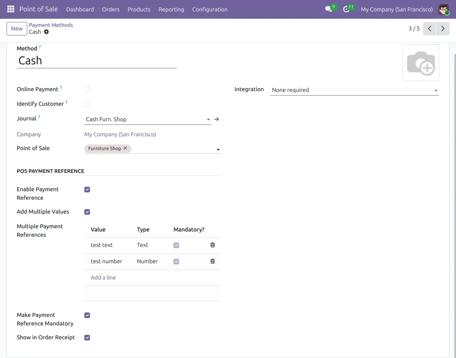Open My Company (San Francisco) company link
The height and width of the screenshot is (358, 456).
(x=120, y=134)
